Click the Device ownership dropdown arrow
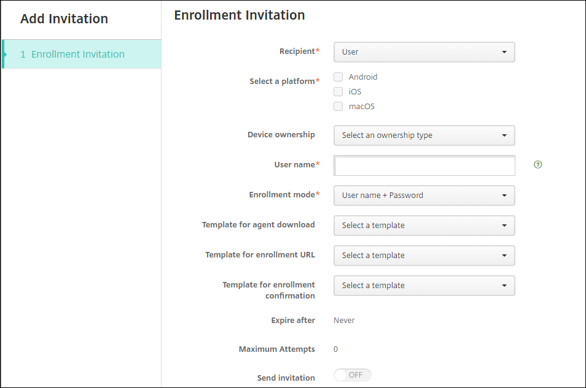 click(504, 135)
